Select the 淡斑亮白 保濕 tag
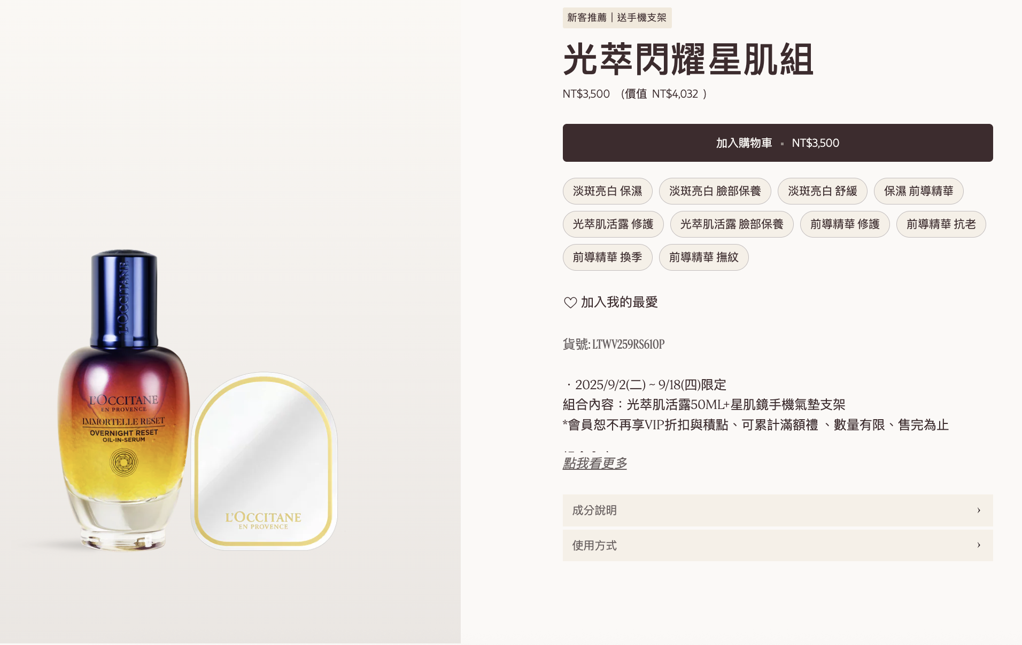Viewport: 1022px width, 645px height. pyautogui.click(x=607, y=191)
